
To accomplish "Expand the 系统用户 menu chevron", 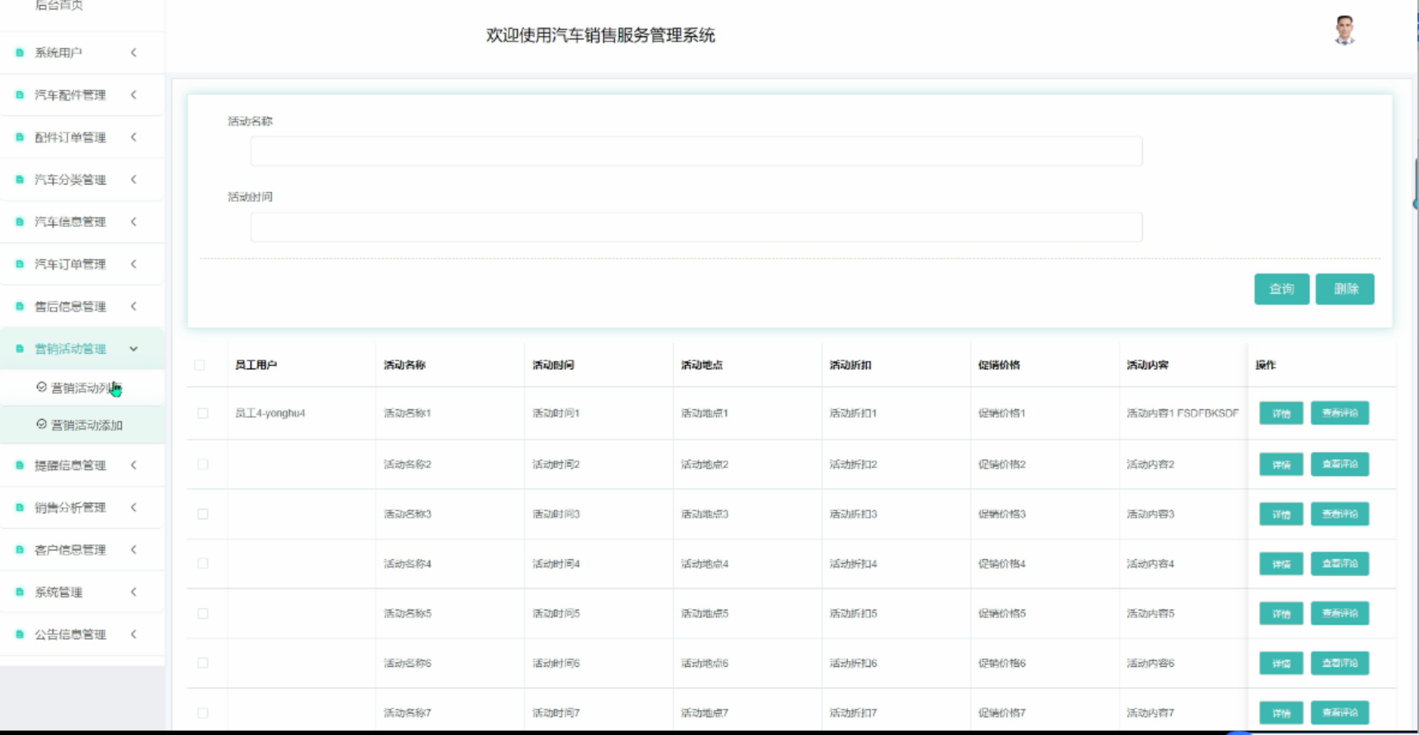I will coord(134,53).
